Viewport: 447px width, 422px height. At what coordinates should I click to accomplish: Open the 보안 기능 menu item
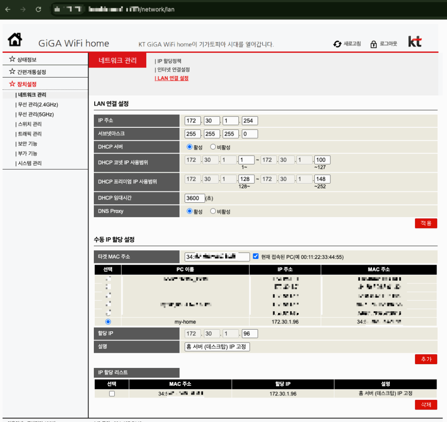27,143
